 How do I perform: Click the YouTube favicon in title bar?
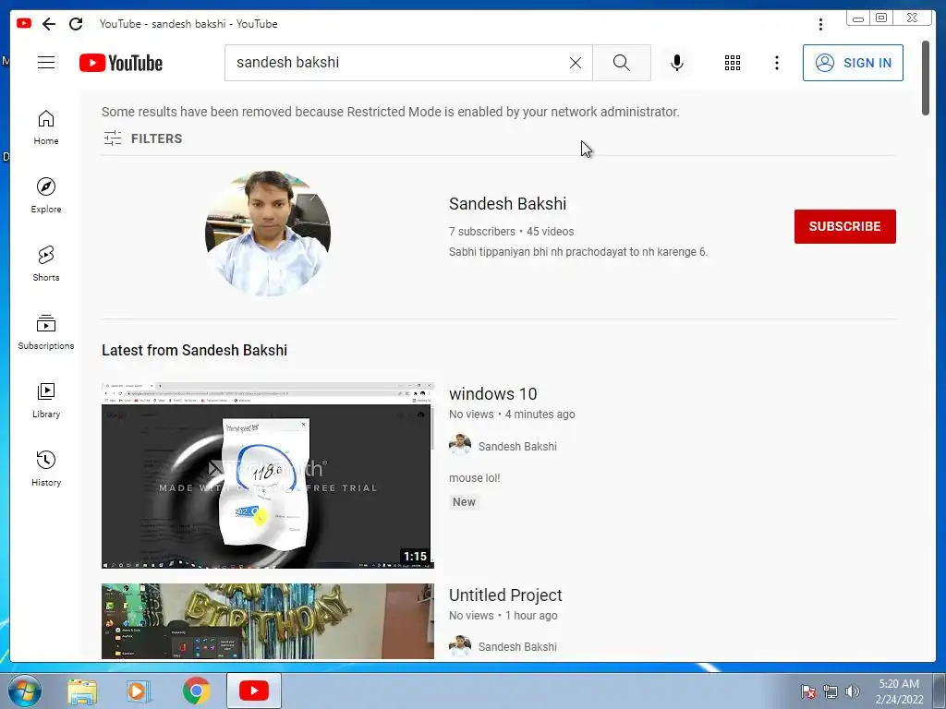24,23
